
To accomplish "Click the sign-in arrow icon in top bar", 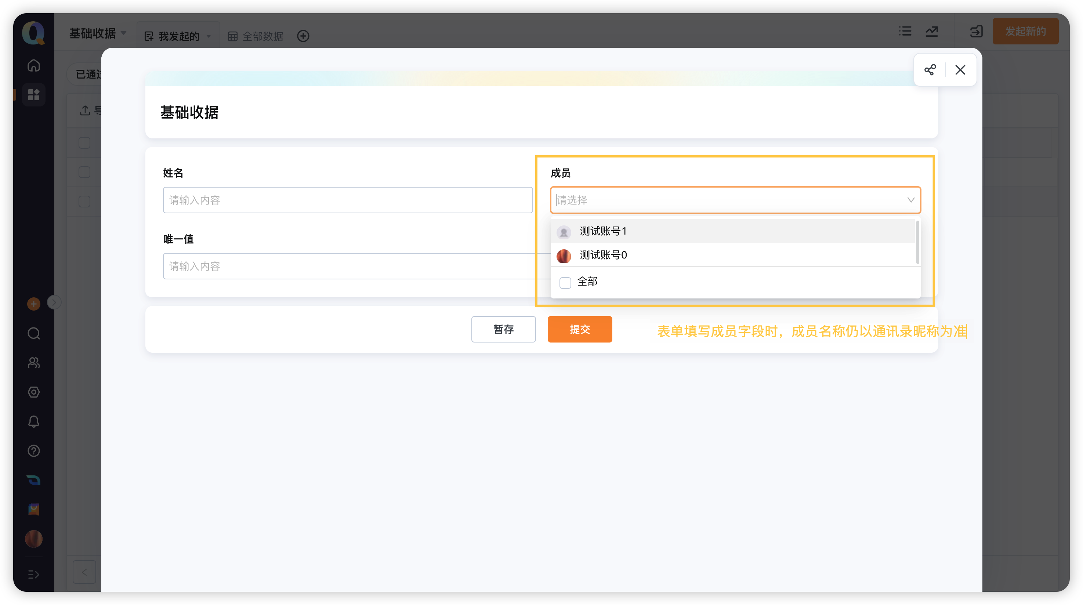I will tap(976, 31).
